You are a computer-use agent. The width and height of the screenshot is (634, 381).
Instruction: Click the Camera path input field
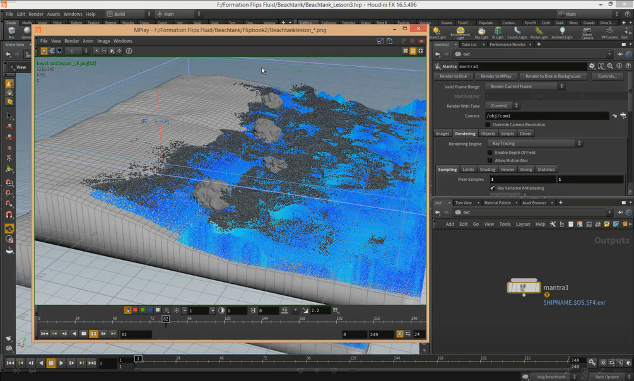(546, 116)
